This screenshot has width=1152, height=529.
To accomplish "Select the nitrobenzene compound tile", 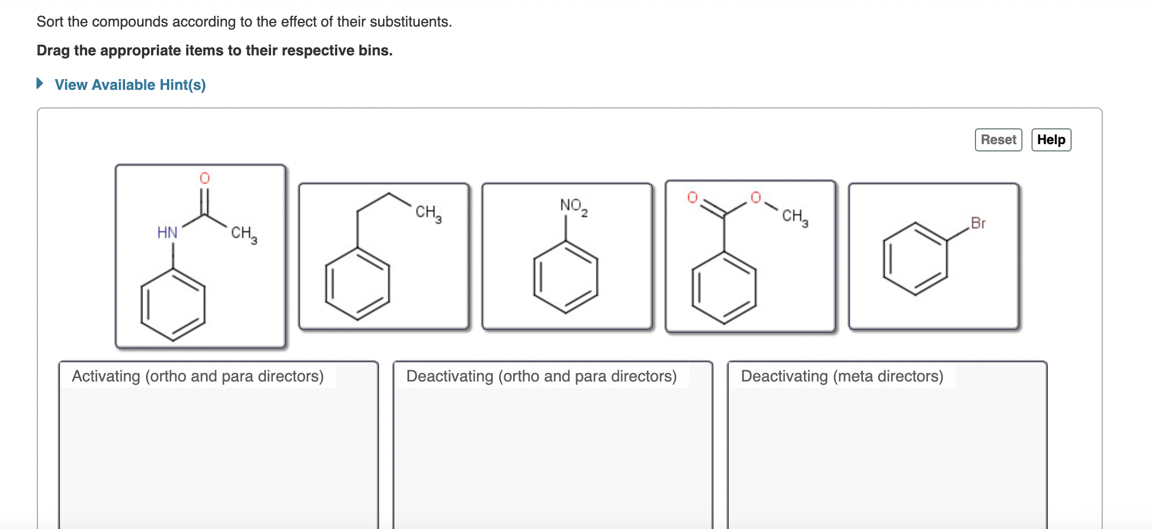I will click(566, 255).
